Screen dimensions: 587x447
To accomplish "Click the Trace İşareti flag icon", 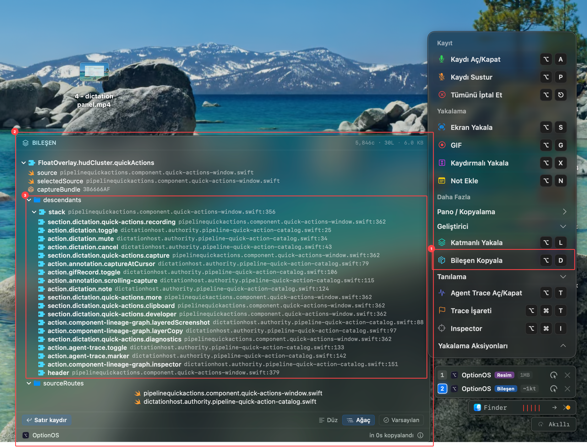I will (x=442, y=310).
